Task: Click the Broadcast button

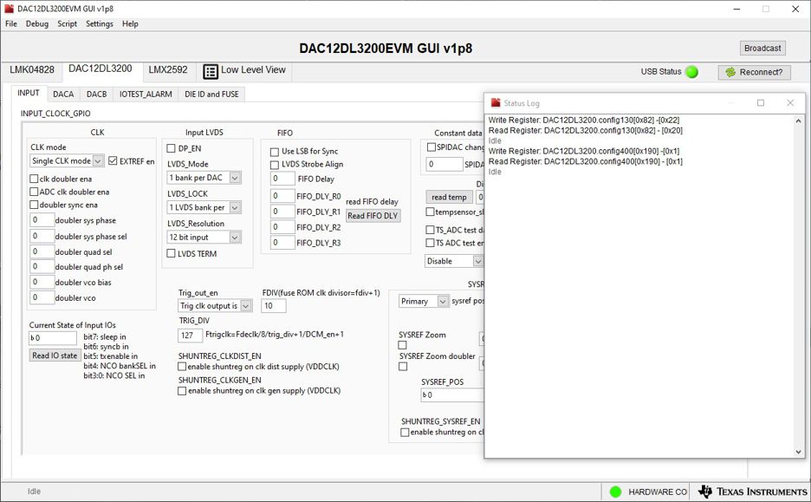Action: 762,49
